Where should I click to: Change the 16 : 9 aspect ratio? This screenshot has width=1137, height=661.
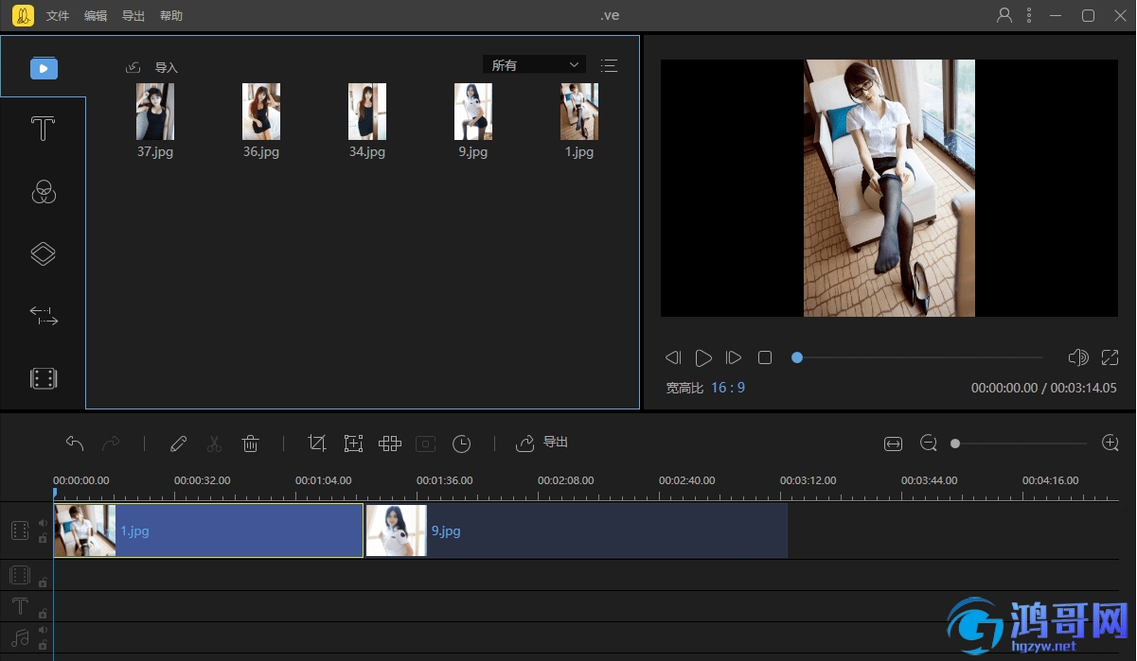click(728, 388)
